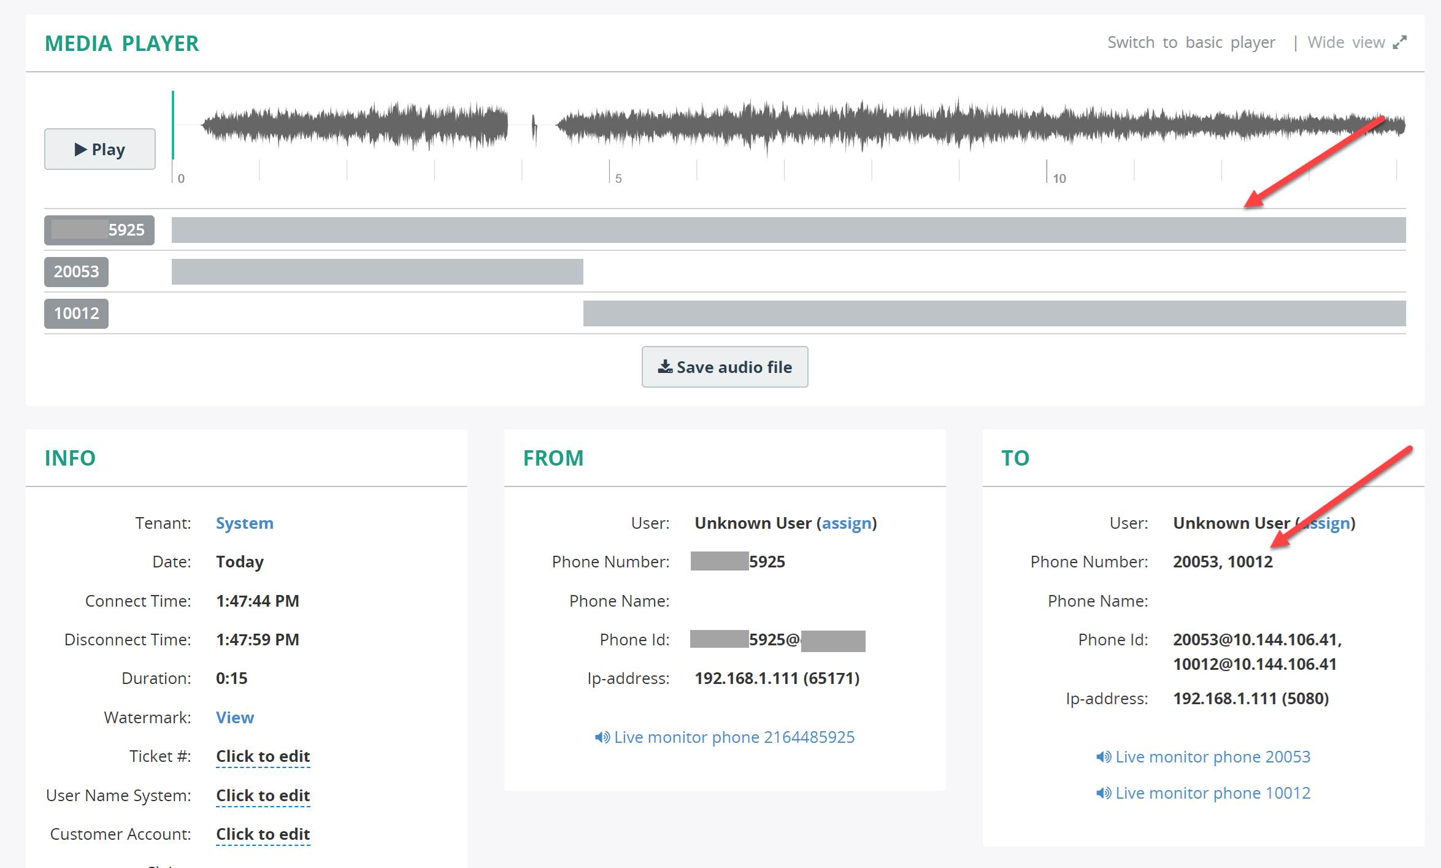Switch to basic player
The image size is (1441, 868).
click(x=1191, y=42)
